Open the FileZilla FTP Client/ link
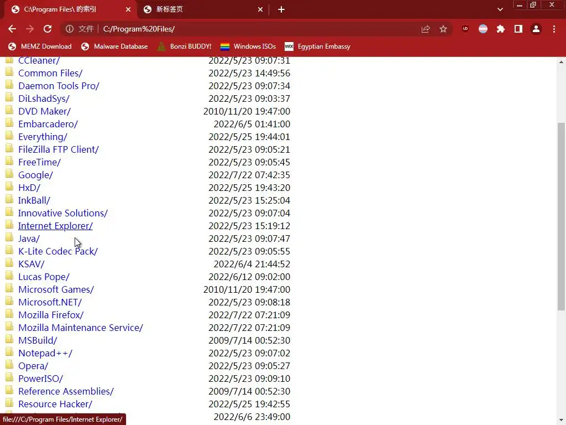 point(59,149)
